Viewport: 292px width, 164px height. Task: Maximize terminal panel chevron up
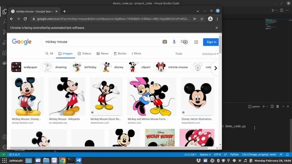point(283,106)
